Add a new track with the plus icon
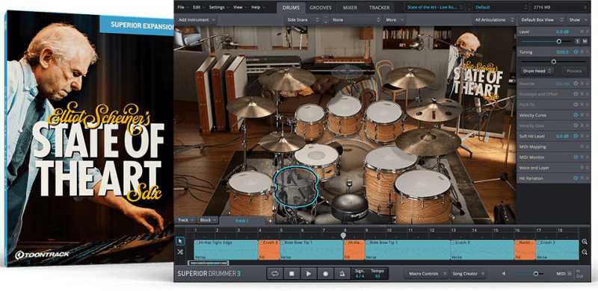This screenshot has height=291, width=598. click(271, 221)
